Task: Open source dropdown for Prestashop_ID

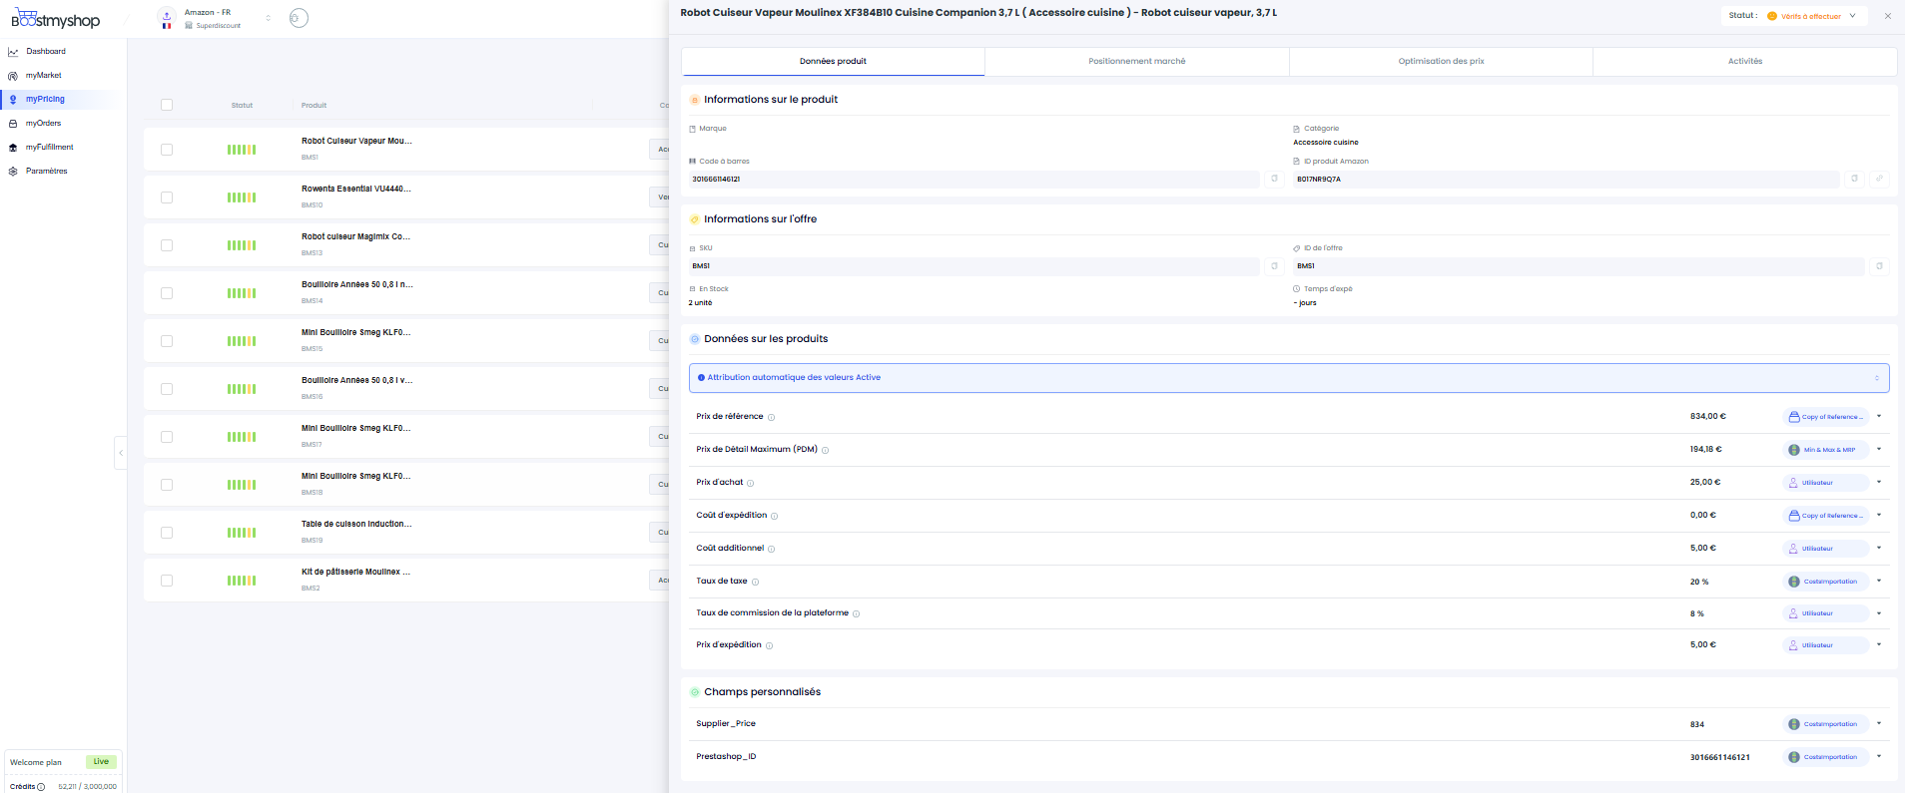Action: (1879, 756)
